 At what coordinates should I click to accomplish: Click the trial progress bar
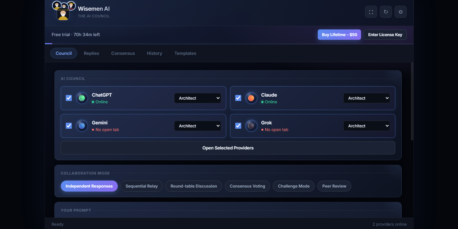[x=229, y=43]
